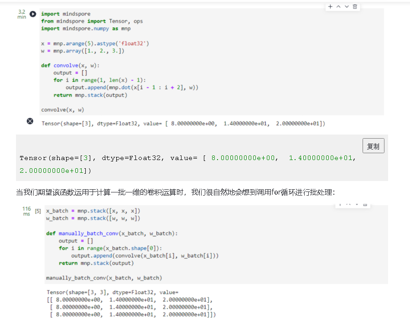
Task: Place cursor on 'import mindspore' line
Action: click(x=66, y=14)
